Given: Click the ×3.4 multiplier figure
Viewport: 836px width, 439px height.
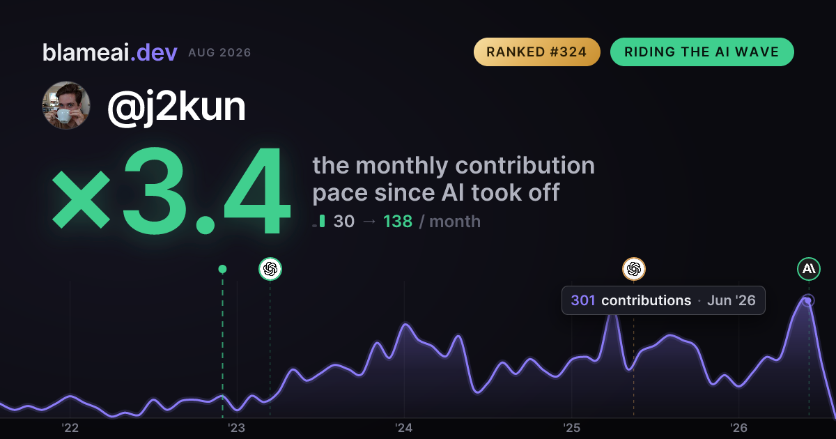Looking at the screenshot, I should 170,191.
